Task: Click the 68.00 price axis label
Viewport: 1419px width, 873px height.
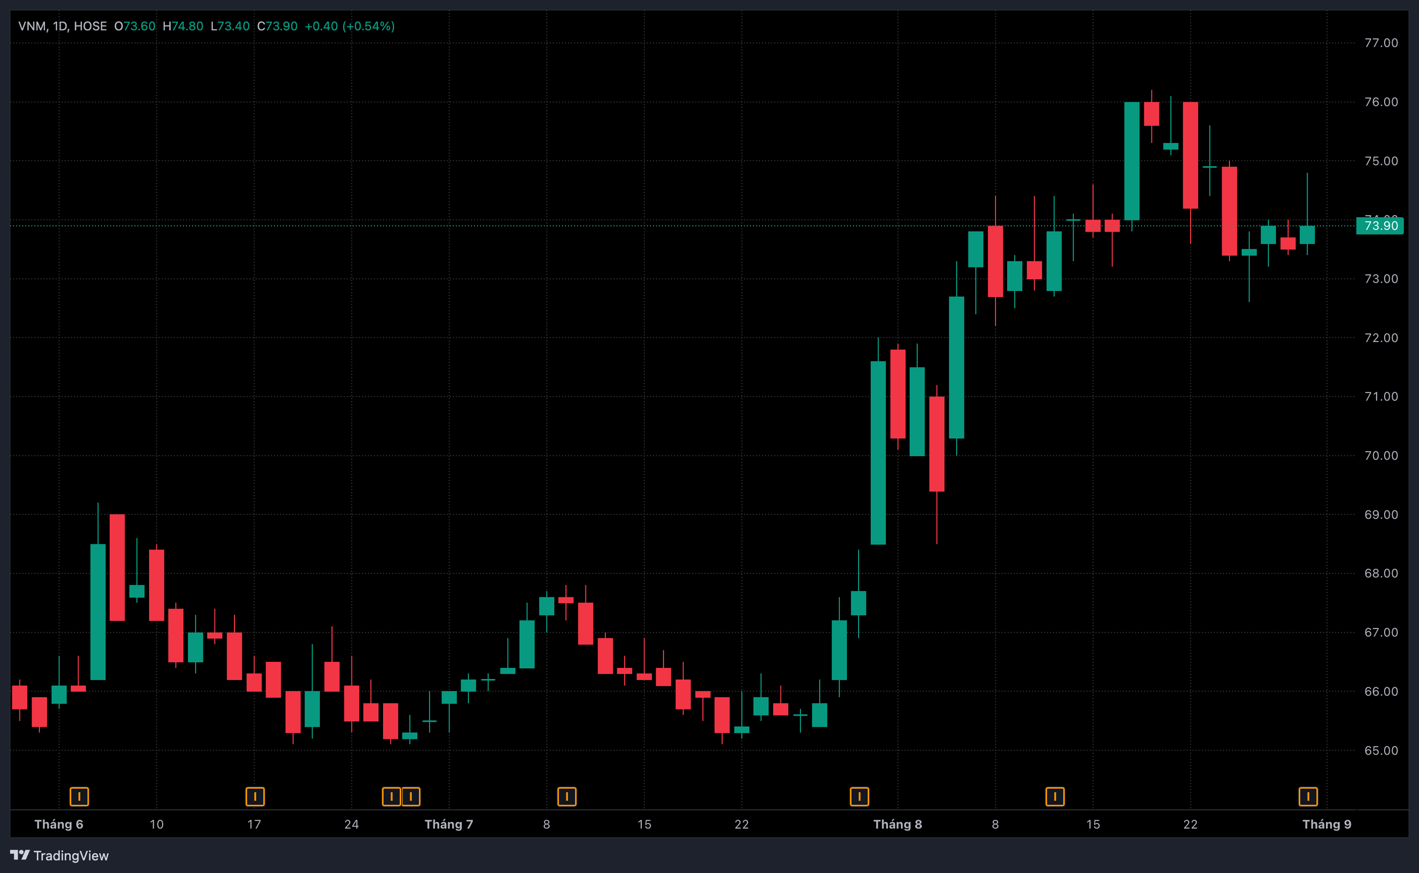Action: point(1381,573)
